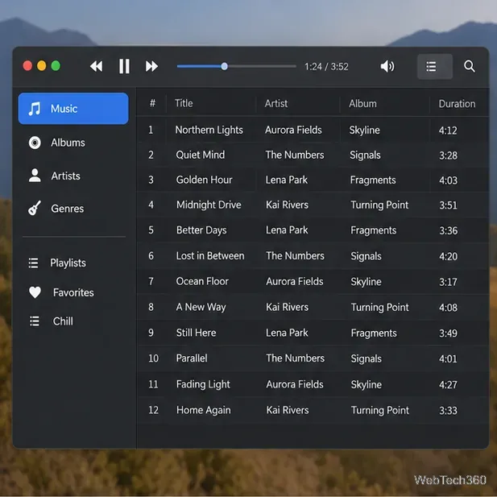Click the rewind previous track button
Viewport: 497px width, 497px height.
click(97, 66)
